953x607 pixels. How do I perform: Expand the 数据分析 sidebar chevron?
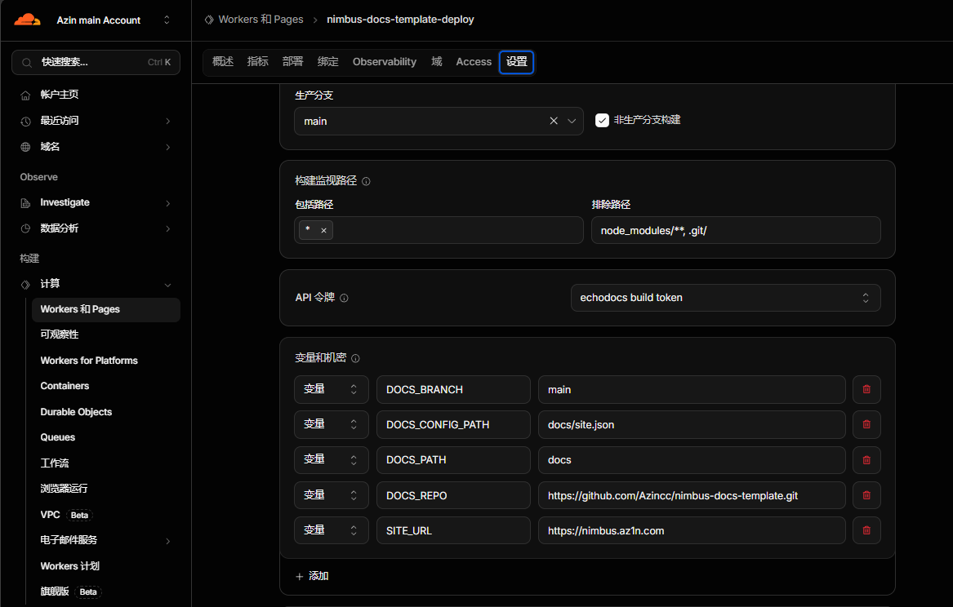click(x=167, y=228)
